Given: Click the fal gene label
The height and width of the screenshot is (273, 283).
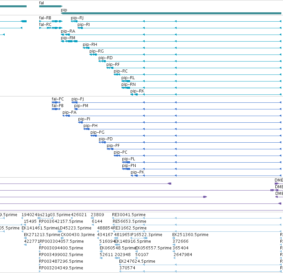Looking at the screenshot, I should point(41,3).
